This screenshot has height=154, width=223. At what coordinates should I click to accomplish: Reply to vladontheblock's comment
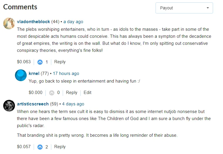click(x=60, y=62)
